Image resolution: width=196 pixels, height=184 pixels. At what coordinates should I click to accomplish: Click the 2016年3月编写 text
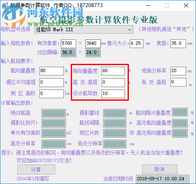pos(33,179)
